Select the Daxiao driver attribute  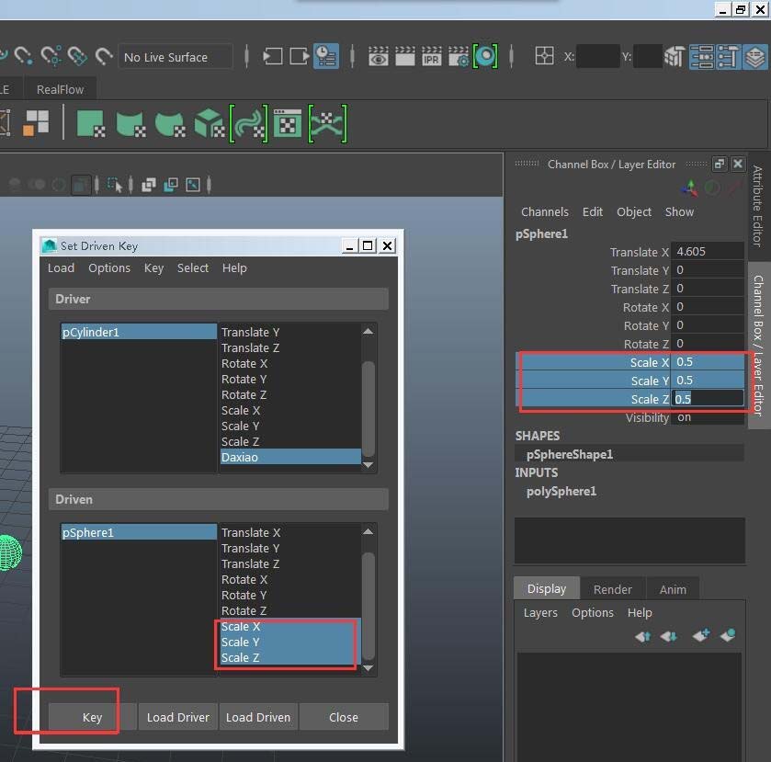coord(290,457)
